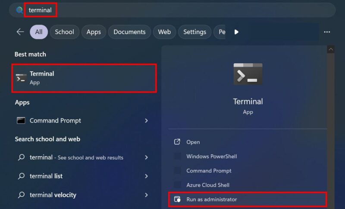
Task: Expand the "terminal list" chevron
Action: pos(146,176)
